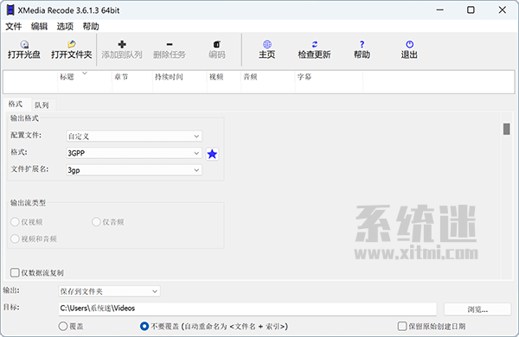Select the 视频和音频 radio button
Image resolution: width=519 pixels, height=337 pixels.
click(x=15, y=238)
